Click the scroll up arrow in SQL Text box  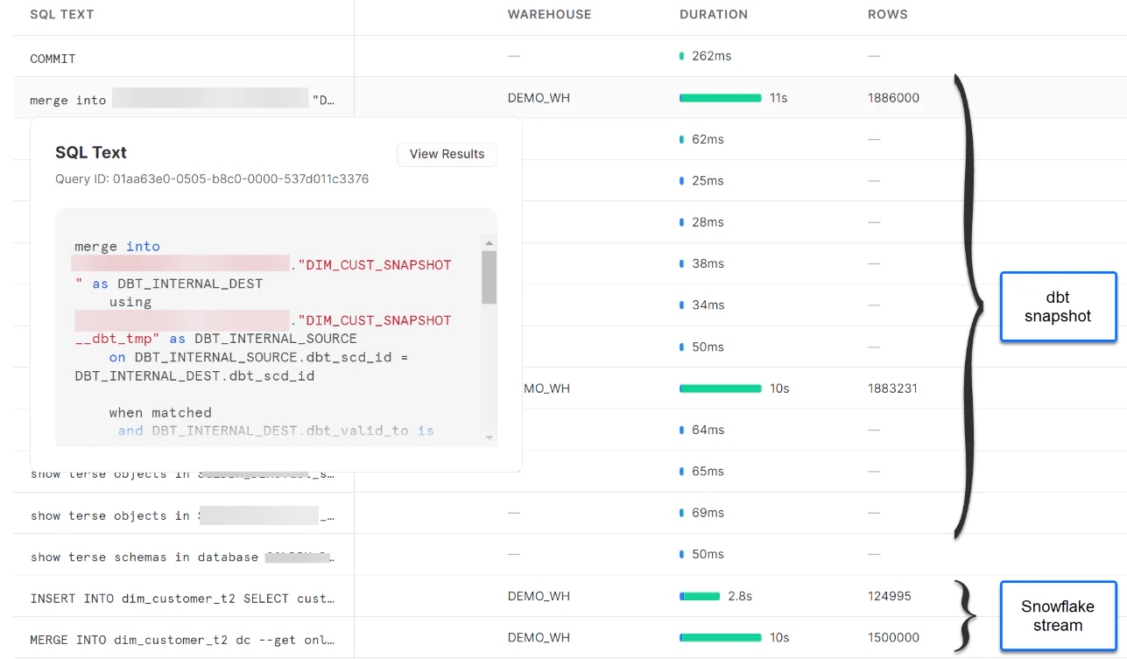click(x=489, y=243)
